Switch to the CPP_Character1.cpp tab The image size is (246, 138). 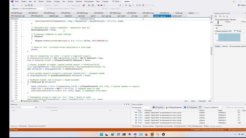click(x=18, y=16)
